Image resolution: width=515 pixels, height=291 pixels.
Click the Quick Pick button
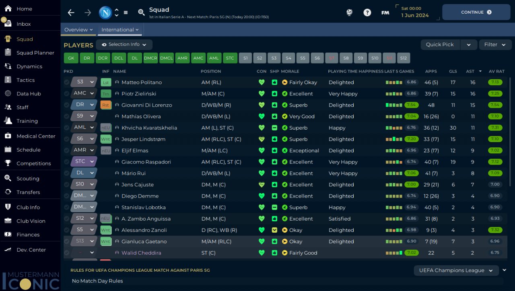point(440,45)
